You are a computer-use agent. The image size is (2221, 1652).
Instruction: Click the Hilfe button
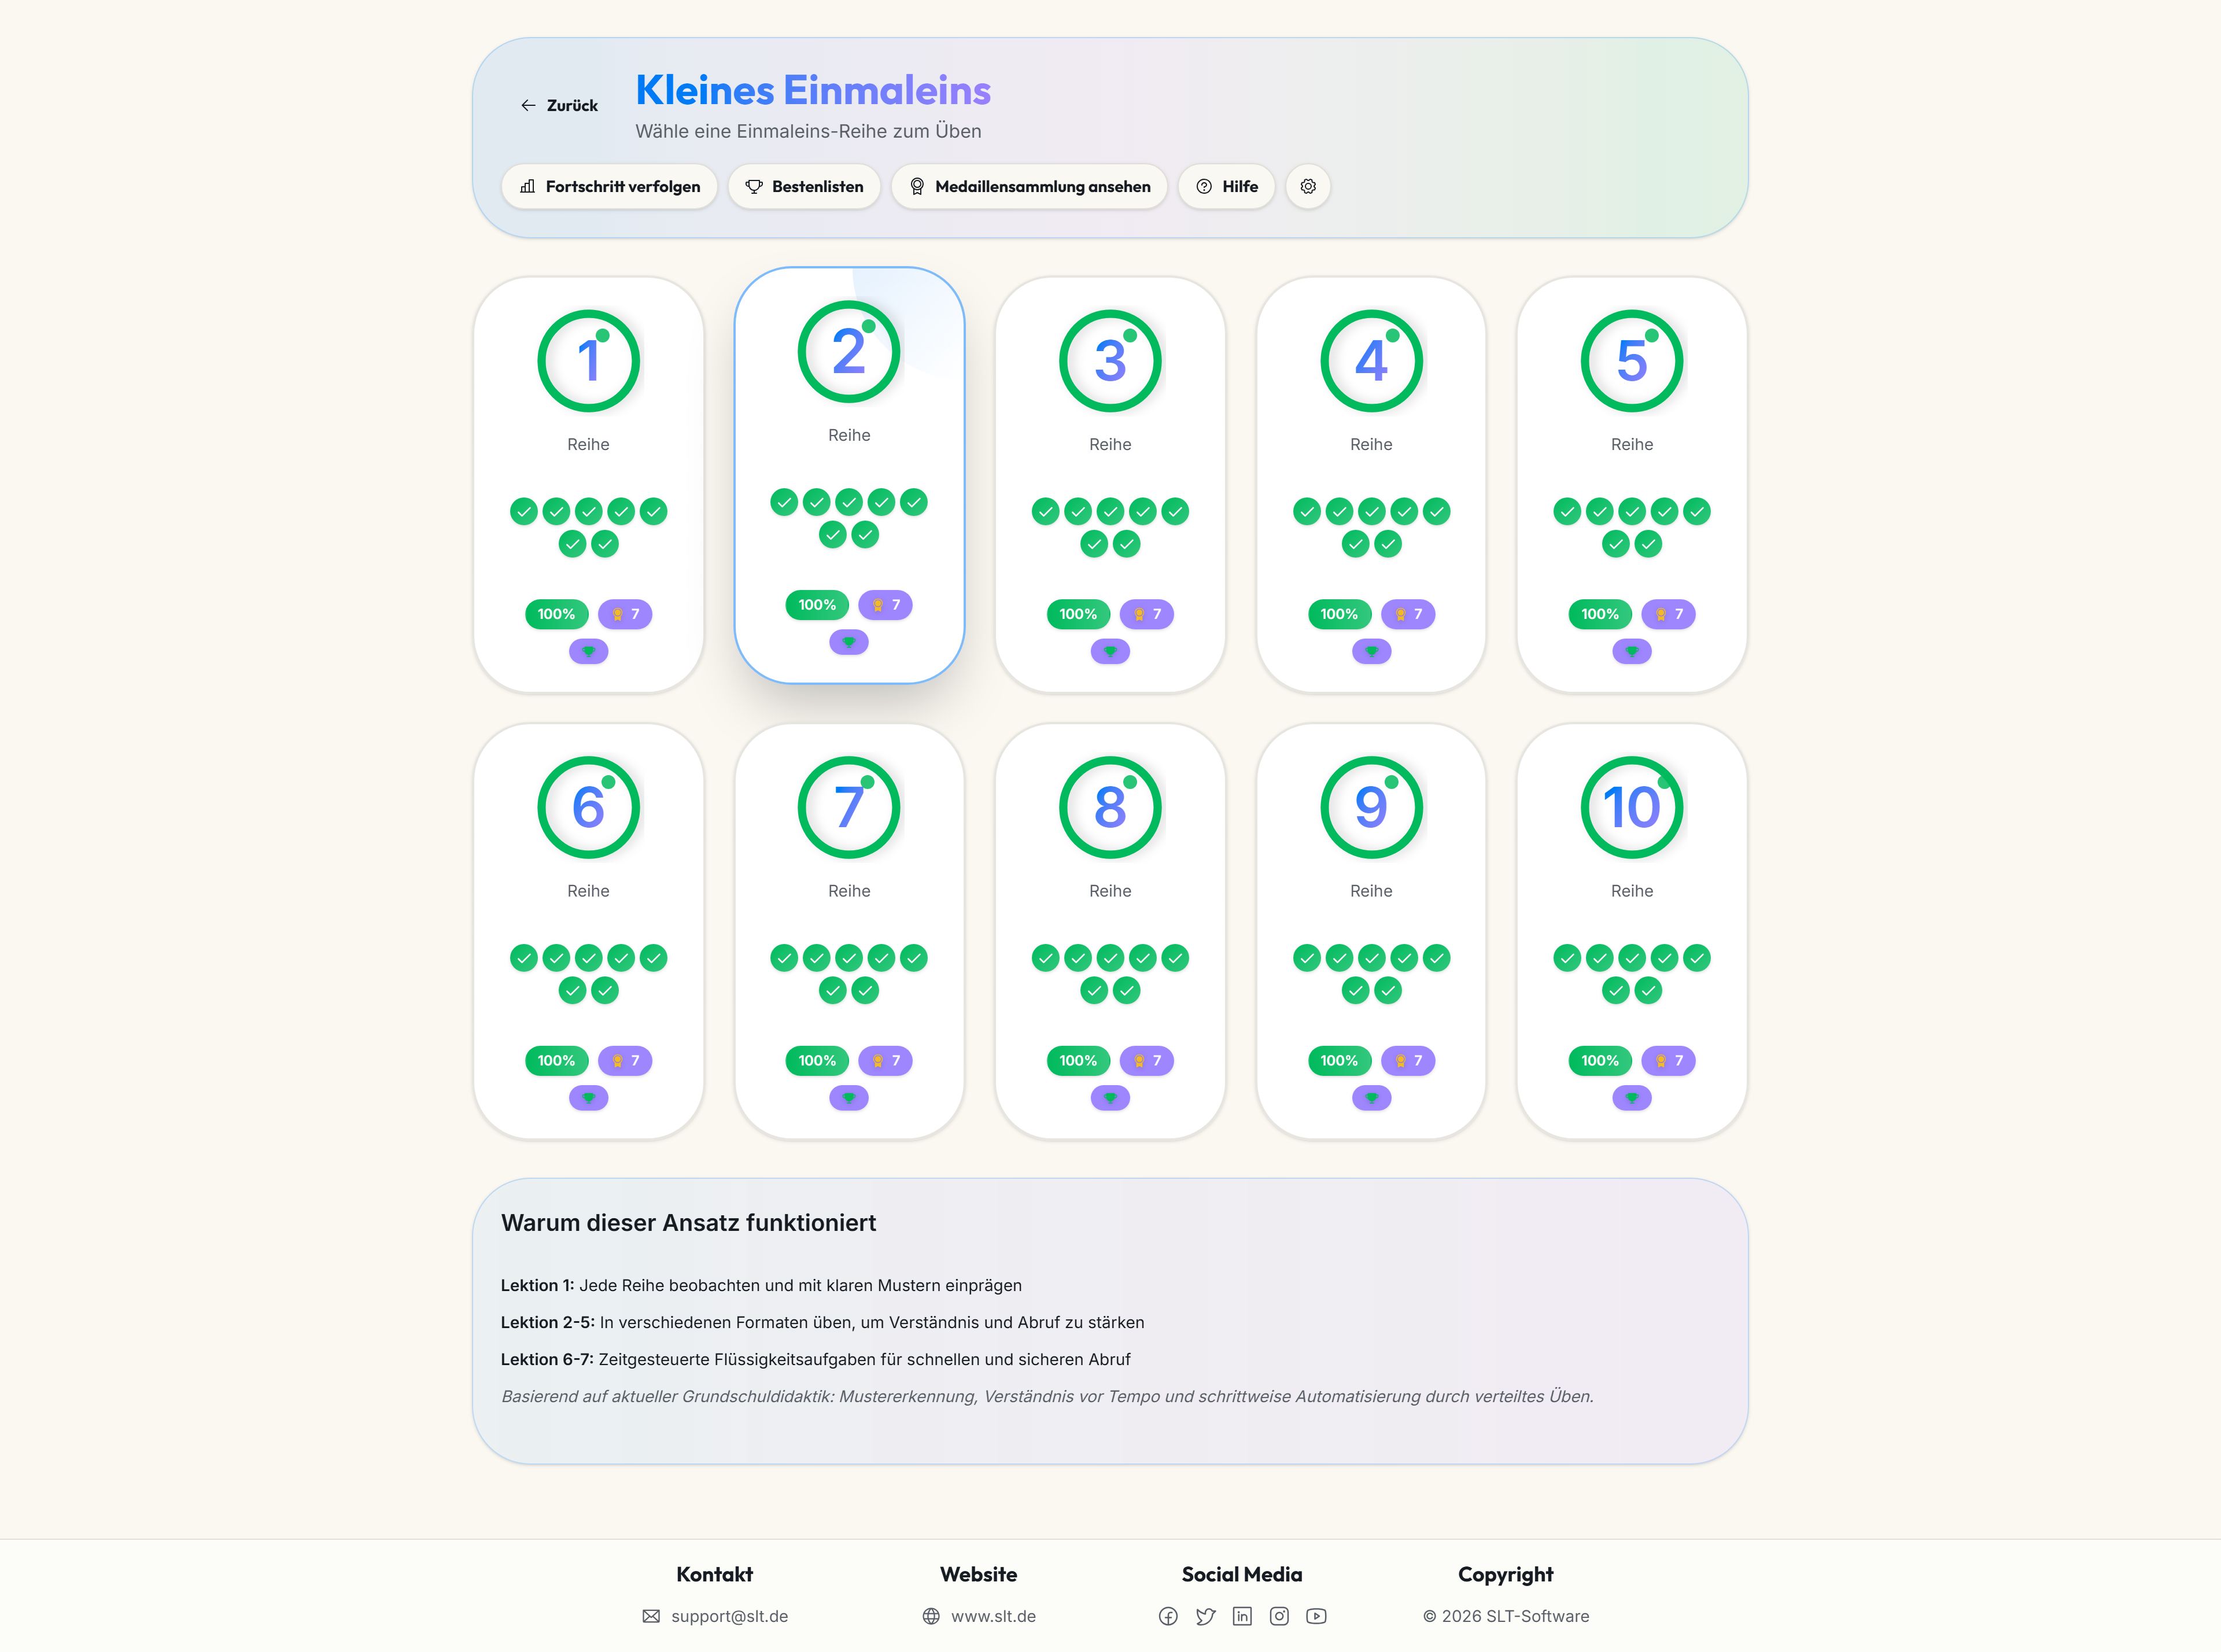(1227, 186)
